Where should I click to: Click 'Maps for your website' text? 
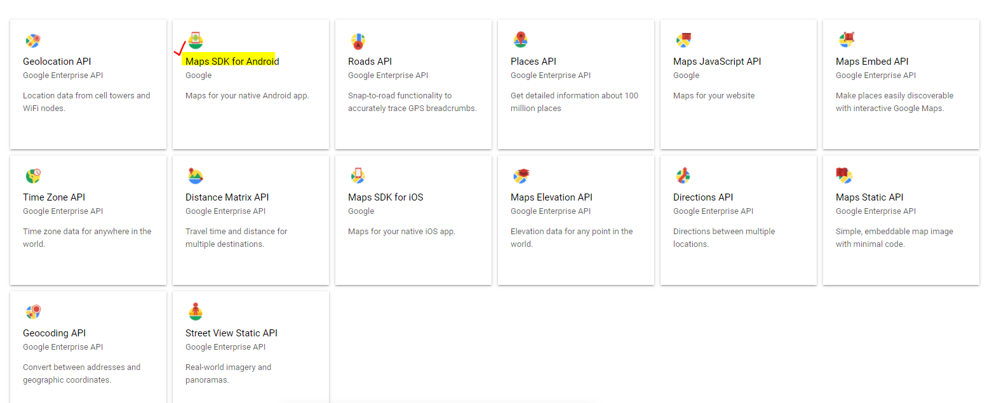[714, 96]
